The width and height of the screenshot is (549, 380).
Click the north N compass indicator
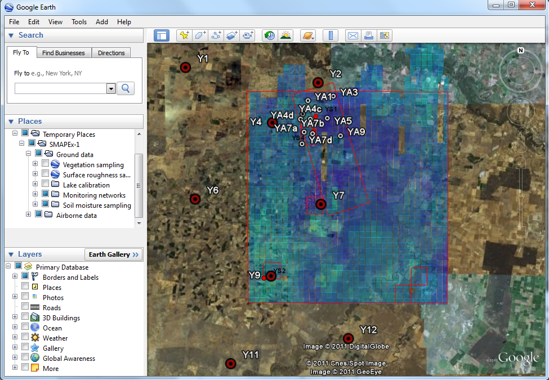pos(521,51)
